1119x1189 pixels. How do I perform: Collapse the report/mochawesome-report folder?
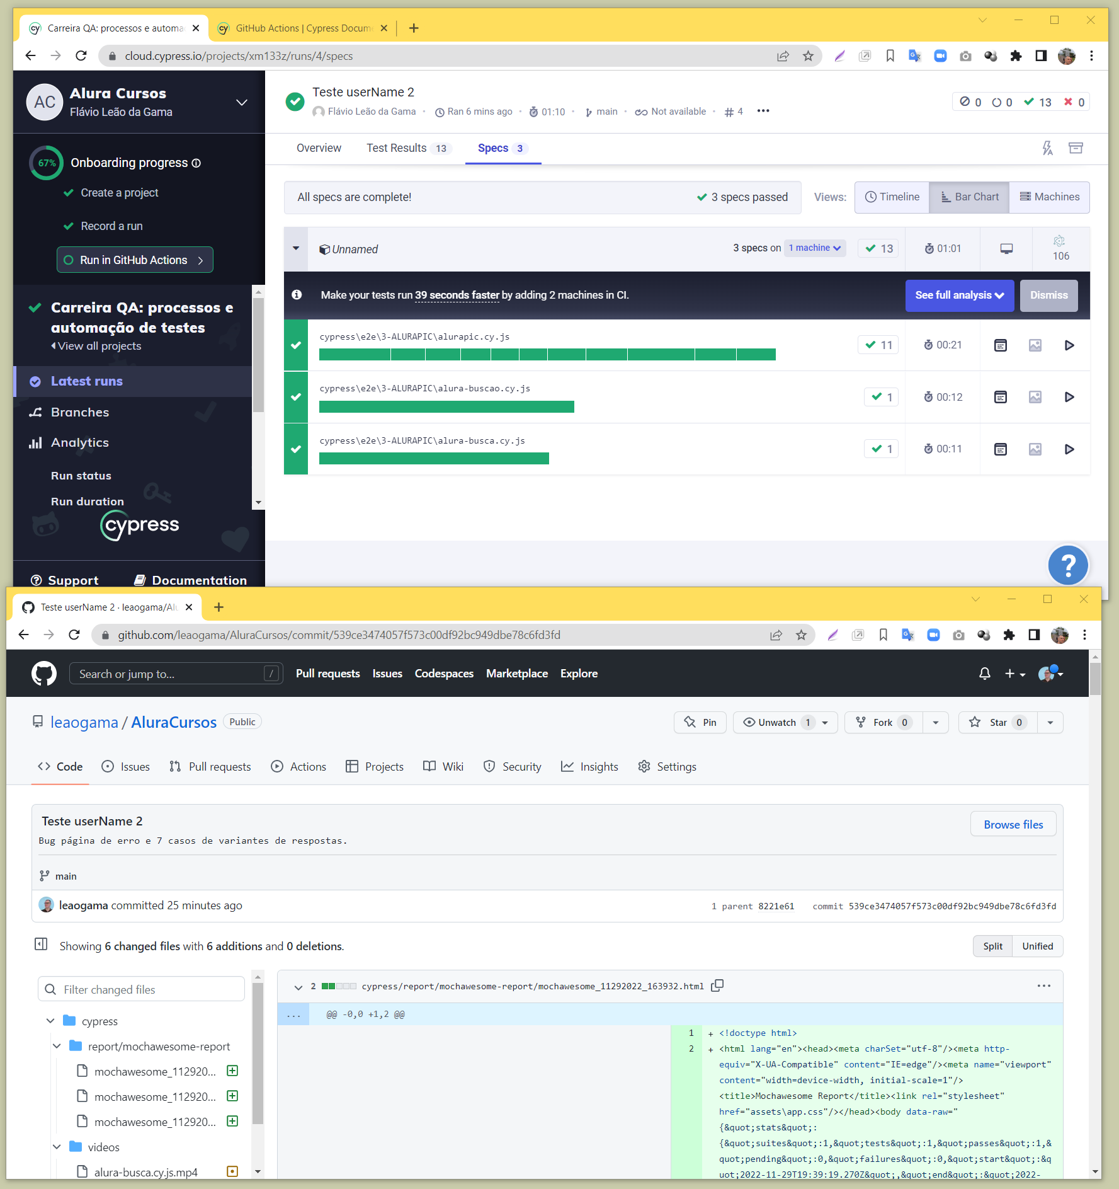coord(57,1046)
